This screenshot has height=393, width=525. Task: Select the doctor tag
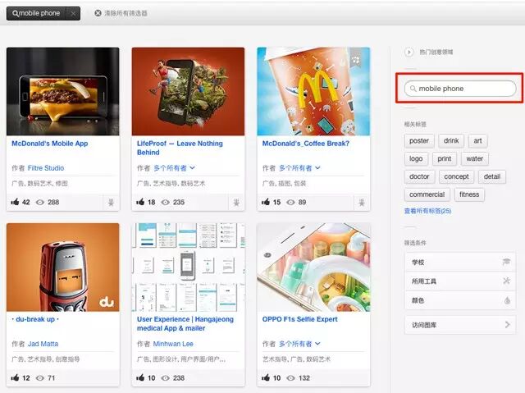419,176
